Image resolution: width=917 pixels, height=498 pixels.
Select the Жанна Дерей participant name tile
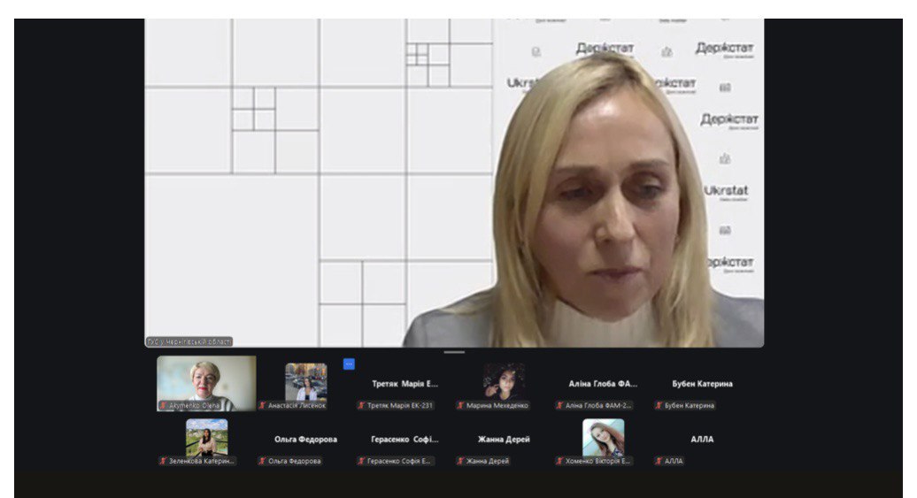(504, 439)
